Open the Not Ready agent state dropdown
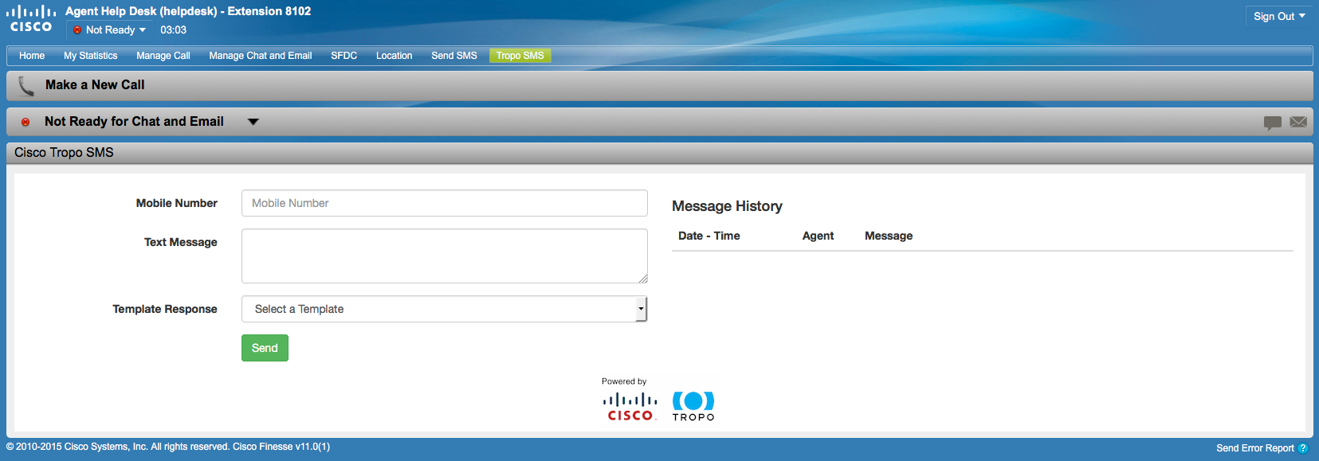The height and width of the screenshot is (461, 1319). coord(110,30)
